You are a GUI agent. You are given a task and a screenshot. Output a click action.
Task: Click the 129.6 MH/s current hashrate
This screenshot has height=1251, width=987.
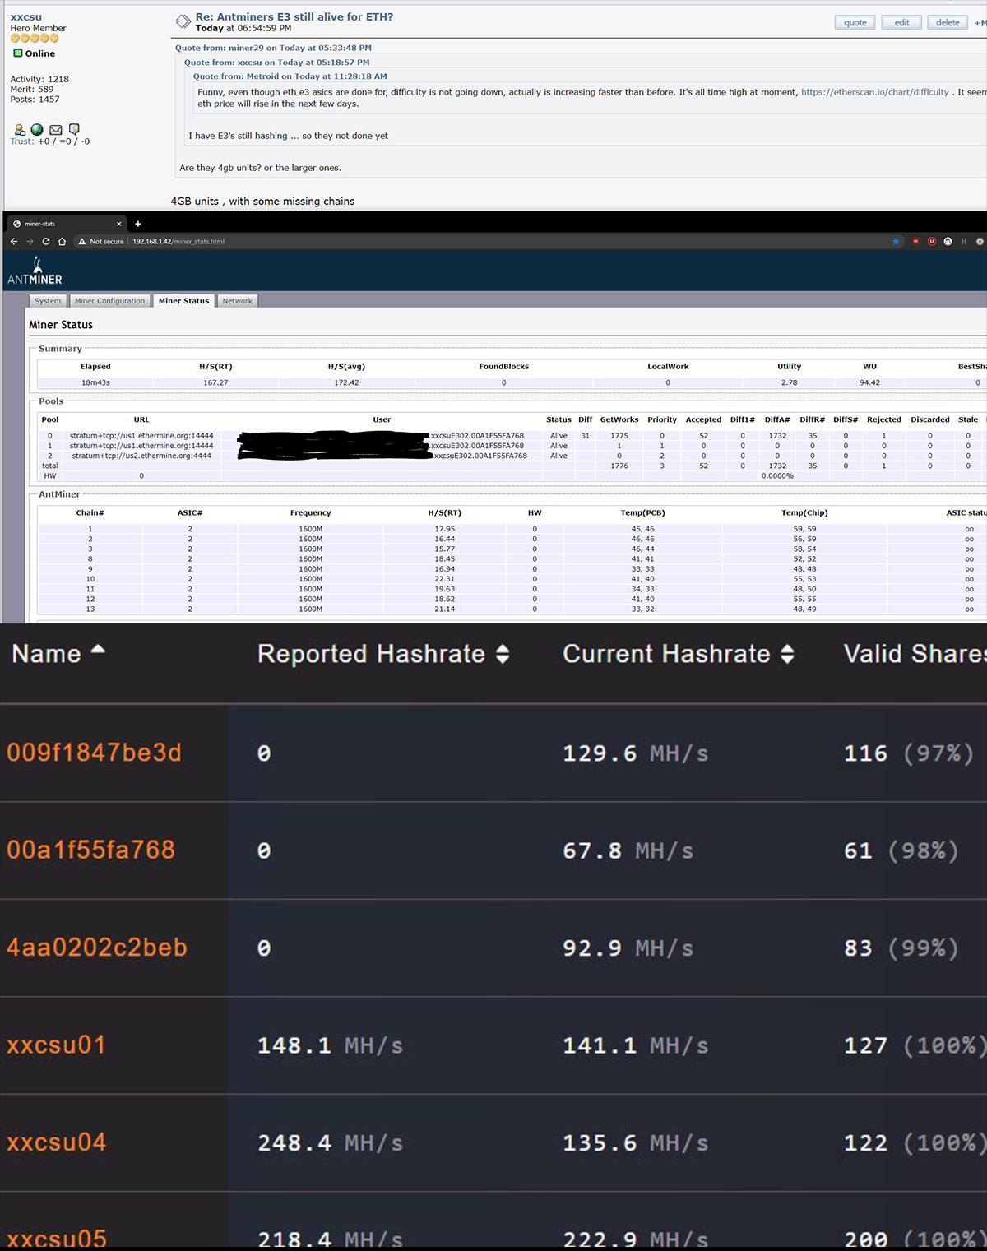635,753
